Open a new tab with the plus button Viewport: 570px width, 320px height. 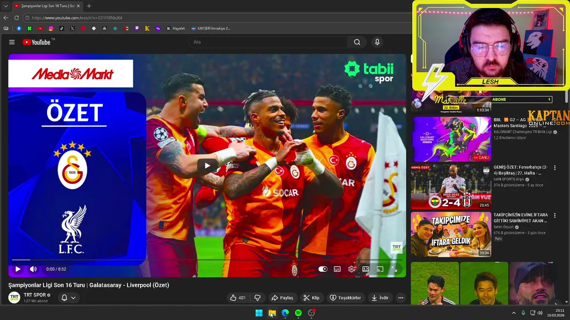[89, 6]
